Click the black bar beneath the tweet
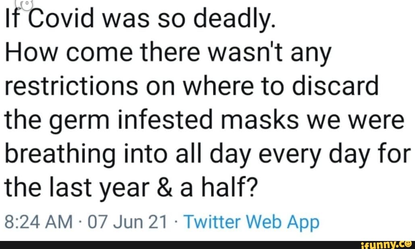The height and width of the screenshot is (249, 415). pyautogui.click(x=181, y=244)
